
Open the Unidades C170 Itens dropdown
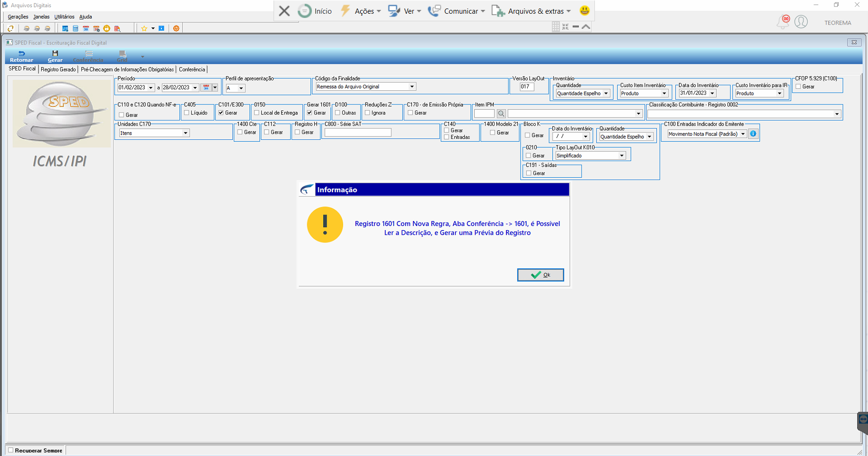click(186, 133)
